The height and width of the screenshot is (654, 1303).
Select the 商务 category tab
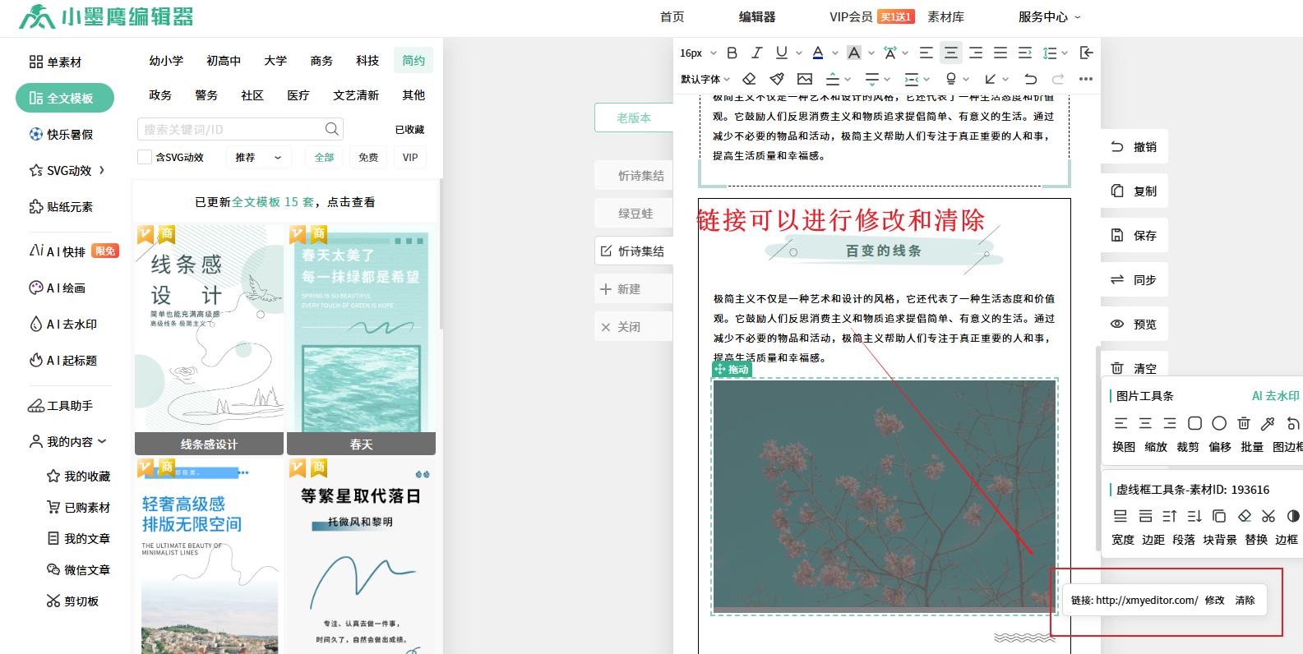click(321, 60)
